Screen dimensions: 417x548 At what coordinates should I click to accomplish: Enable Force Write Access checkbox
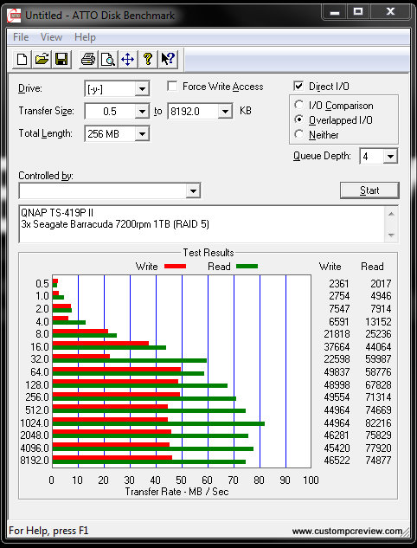tap(172, 87)
